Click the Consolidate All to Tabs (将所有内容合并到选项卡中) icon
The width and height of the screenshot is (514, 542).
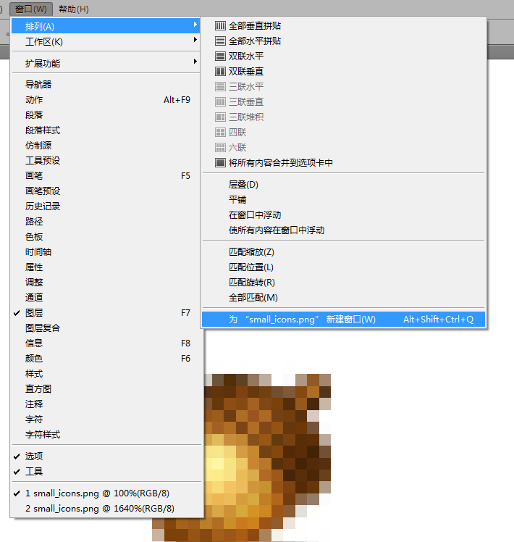pyautogui.click(x=221, y=163)
